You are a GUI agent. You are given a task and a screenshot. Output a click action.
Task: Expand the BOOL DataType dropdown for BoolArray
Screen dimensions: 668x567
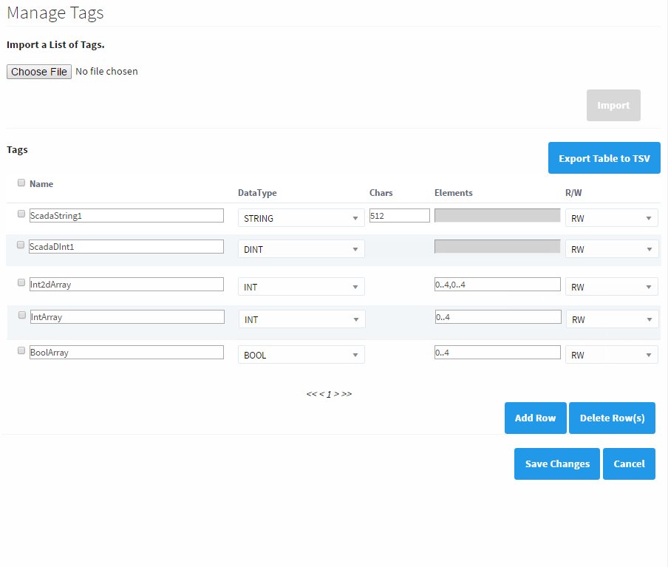[x=301, y=355]
